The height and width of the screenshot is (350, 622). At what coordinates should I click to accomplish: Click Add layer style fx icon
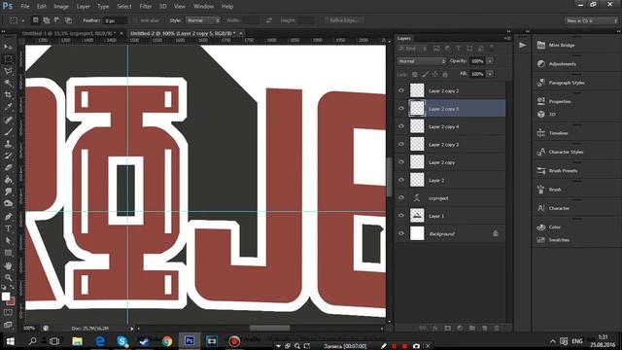435,329
